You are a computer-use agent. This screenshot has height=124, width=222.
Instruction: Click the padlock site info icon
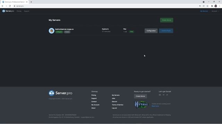coord(15,6)
